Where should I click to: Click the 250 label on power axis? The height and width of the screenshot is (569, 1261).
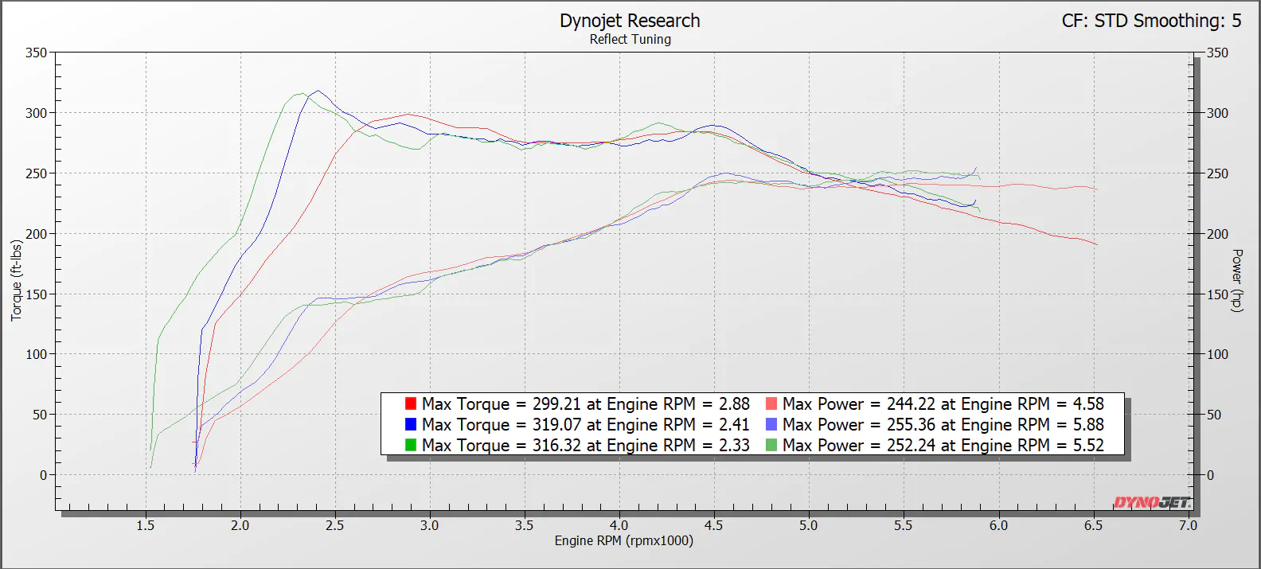1218,173
